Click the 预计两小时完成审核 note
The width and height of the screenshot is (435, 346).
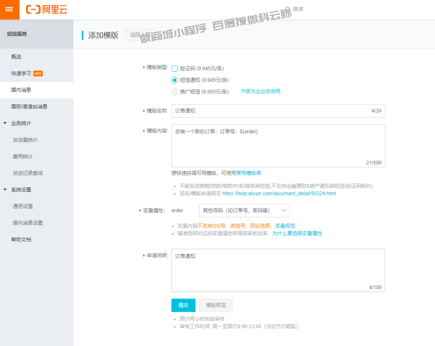(x=202, y=319)
